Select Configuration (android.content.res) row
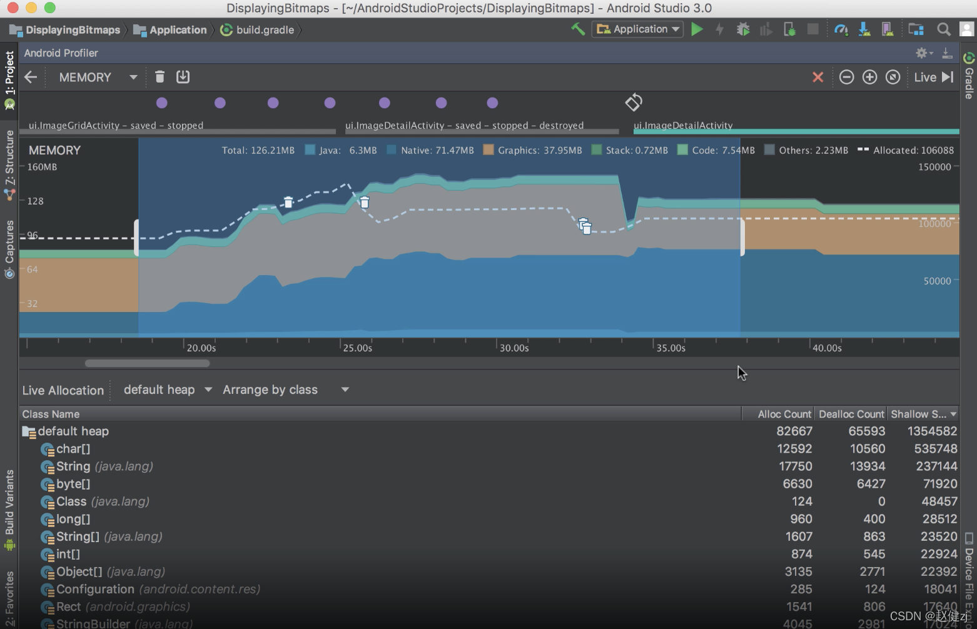Screen dimensions: 977x629 pos(489,589)
